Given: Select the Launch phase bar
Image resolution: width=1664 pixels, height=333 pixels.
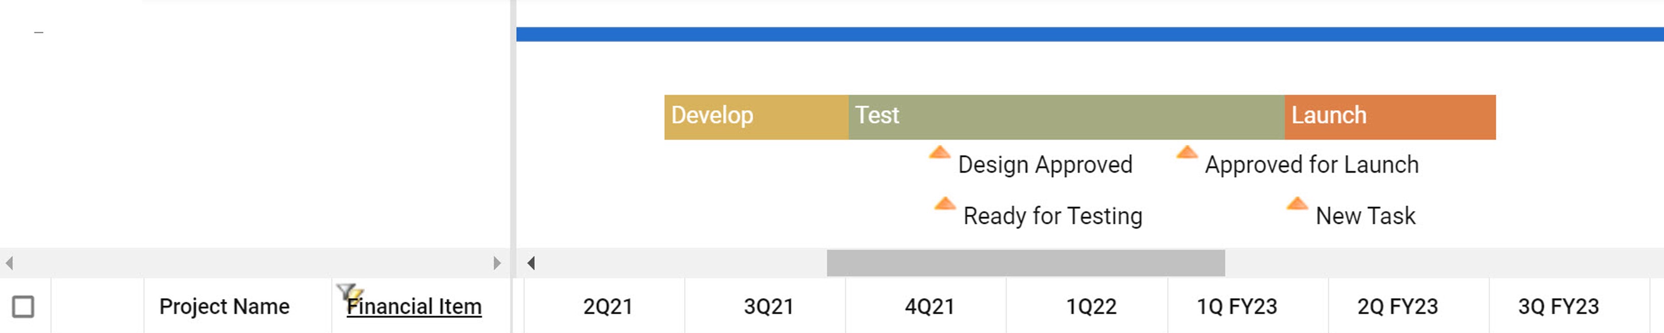Looking at the screenshot, I should [1389, 117].
